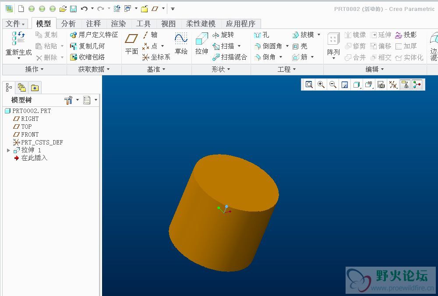Click the 阵列 pattern button
438x296 pixels.
pos(333,46)
